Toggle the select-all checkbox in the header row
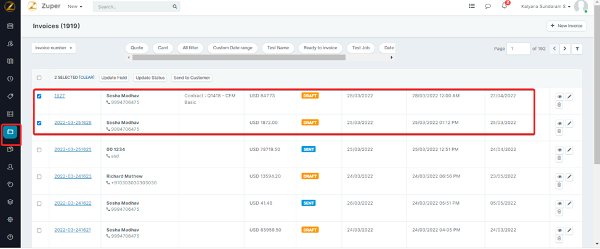This screenshot has height=249, width=600. coord(39,78)
